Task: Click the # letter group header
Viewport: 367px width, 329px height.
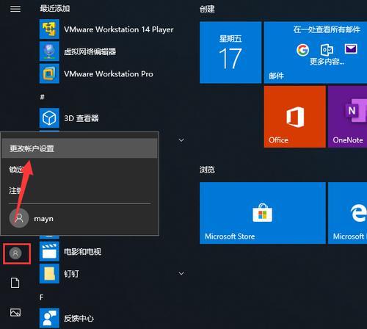Action: (x=42, y=97)
